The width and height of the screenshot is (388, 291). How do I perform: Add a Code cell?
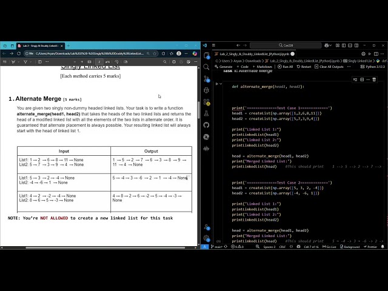pyautogui.click(x=242, y=67)
